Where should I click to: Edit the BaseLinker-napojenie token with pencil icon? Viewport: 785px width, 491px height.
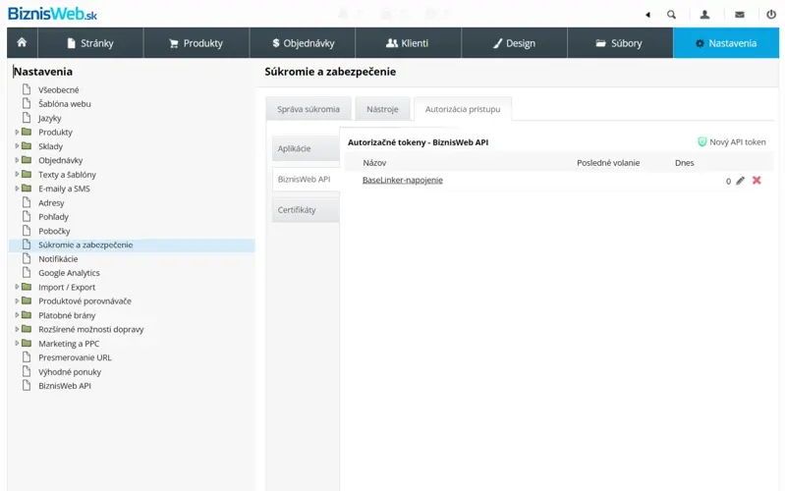tap(740, 181)
